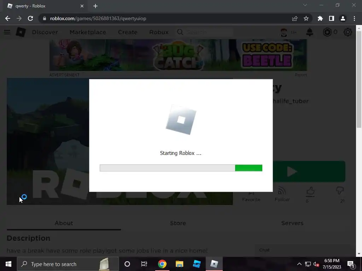Viewport: 362px width, 271px height.
Task: Reload the current page
Action: 30,18
